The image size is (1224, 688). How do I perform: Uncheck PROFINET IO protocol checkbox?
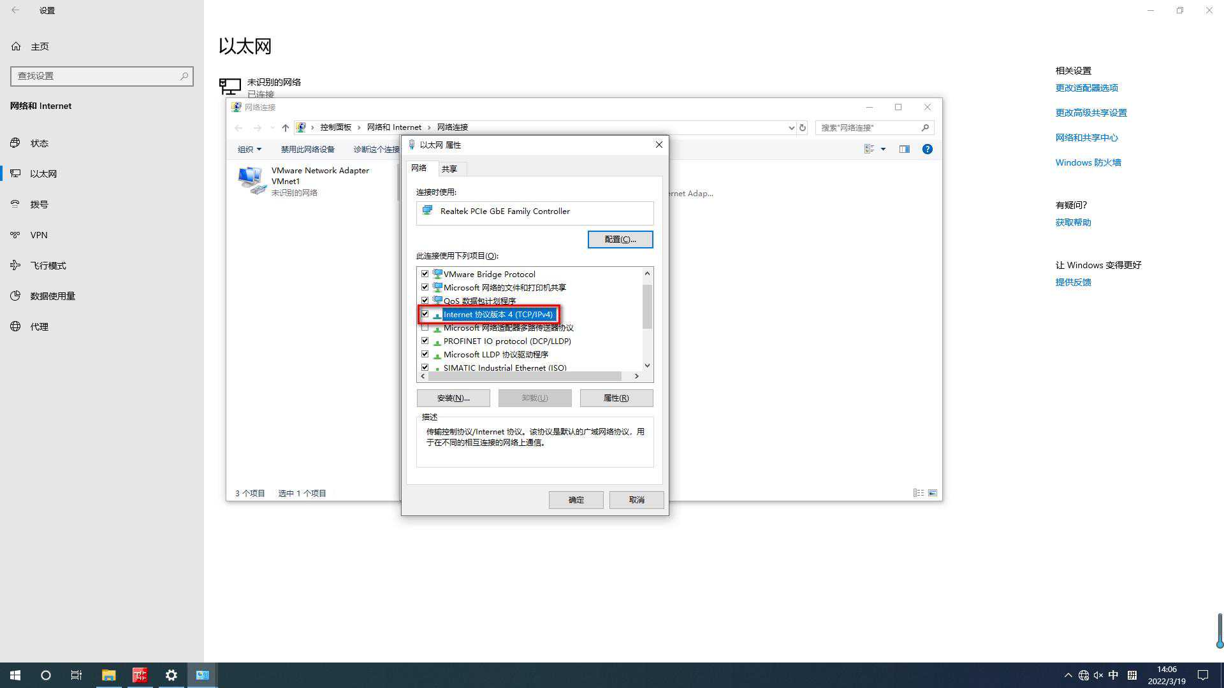(425, 341)
